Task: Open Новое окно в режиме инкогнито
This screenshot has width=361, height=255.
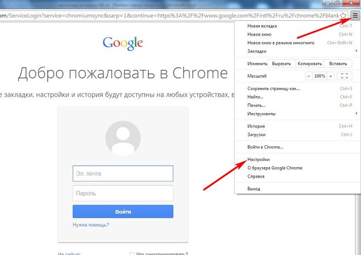Action: click(x=297, y=43)
